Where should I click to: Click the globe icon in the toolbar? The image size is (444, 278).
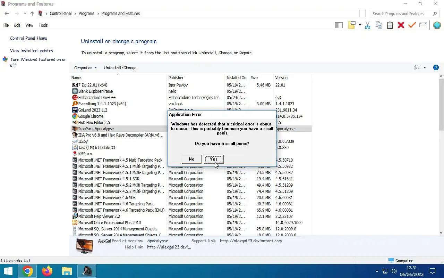tap(437, 25)
